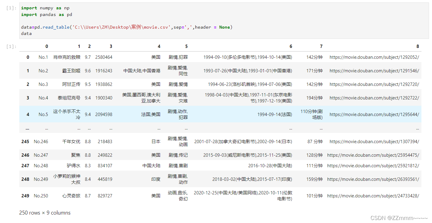Click country cell 印度
432x223 pixels.
tap(156, 179)
